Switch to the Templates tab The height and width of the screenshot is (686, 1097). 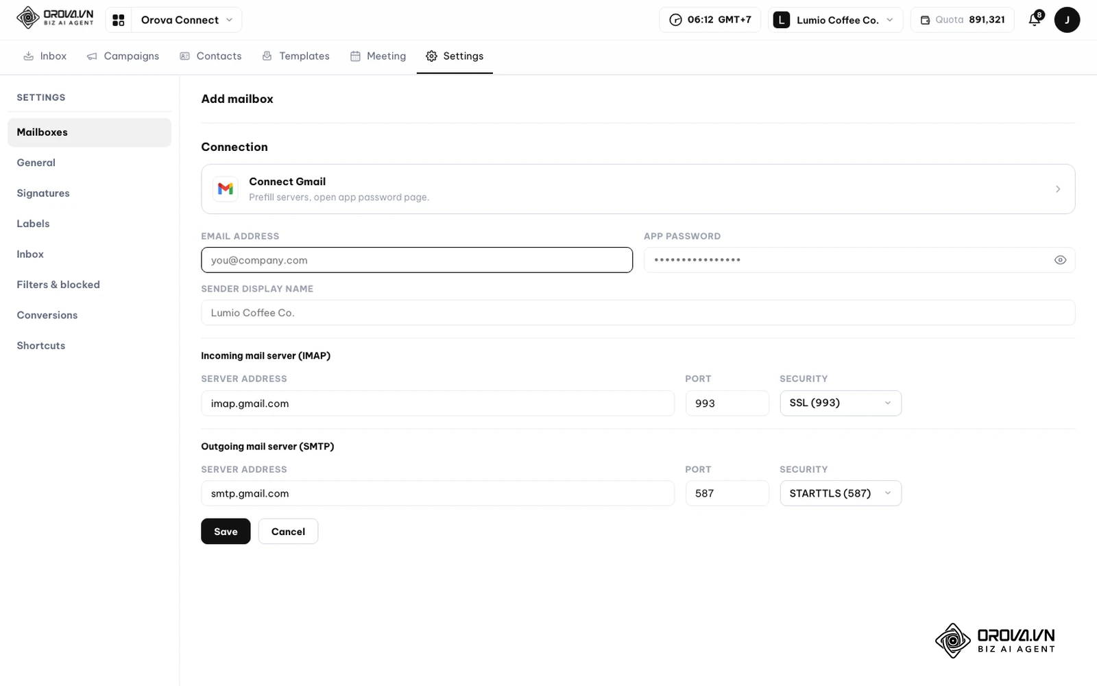pos(296,56)
